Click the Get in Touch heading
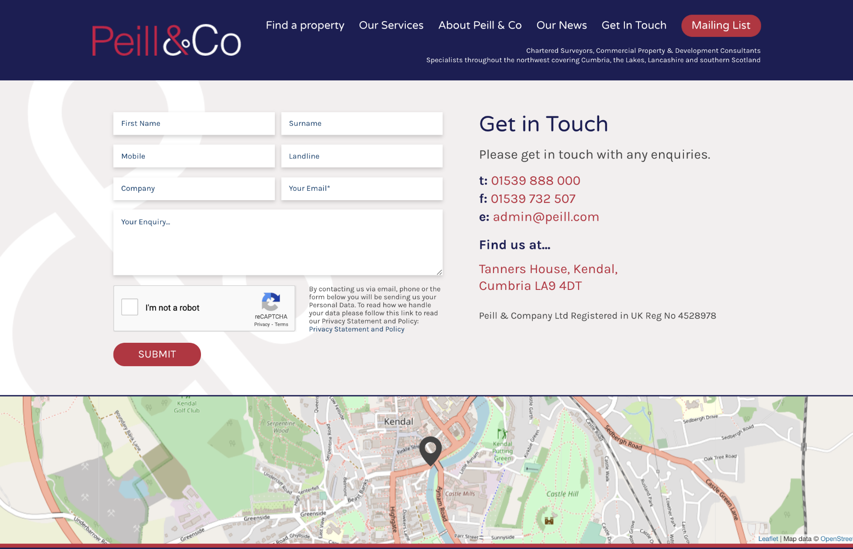 click(x=544, y=124)
